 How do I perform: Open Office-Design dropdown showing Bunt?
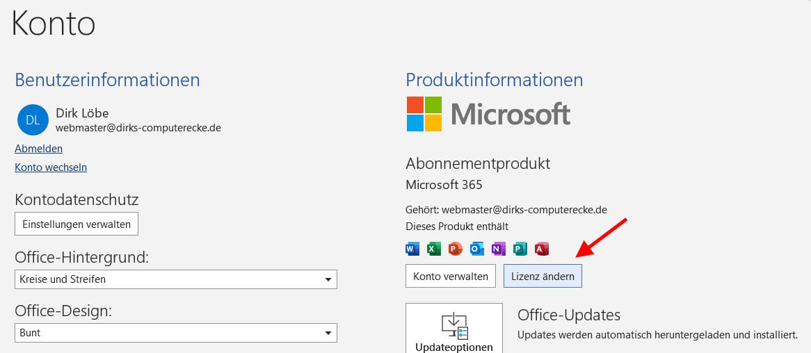(x=176, y=333)
